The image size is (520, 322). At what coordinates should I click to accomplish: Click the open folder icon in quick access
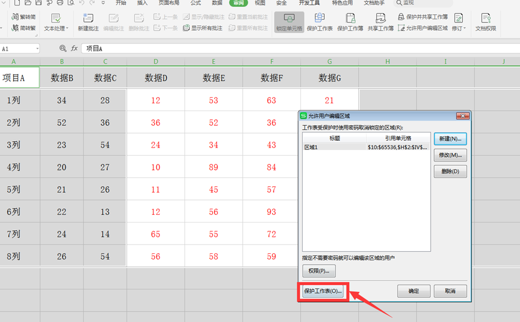[x=28, y=3]
